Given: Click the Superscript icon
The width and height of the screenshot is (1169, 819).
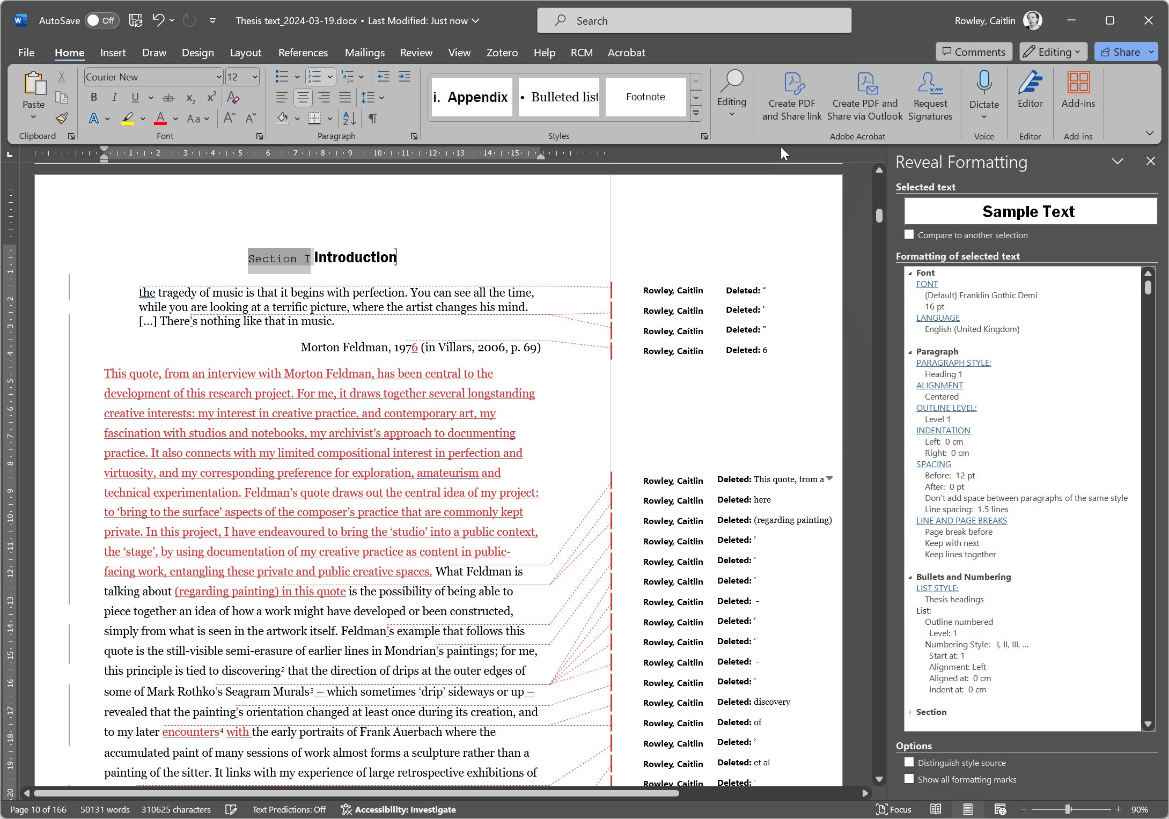Looking at the screenshot, I should coord(211,97).
